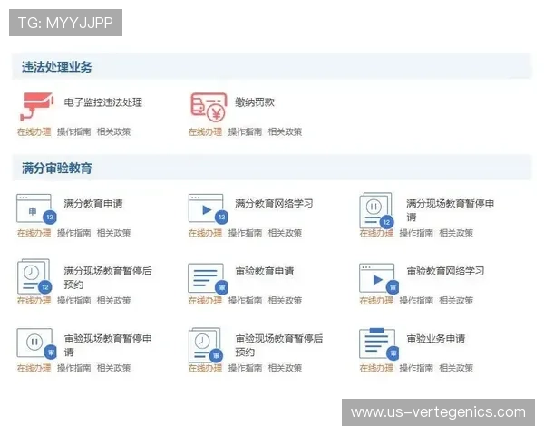The image size is (544, 435).
Task: Click 在线办理 under 审验现场教育暂停申请
Action: coord(34,368)
